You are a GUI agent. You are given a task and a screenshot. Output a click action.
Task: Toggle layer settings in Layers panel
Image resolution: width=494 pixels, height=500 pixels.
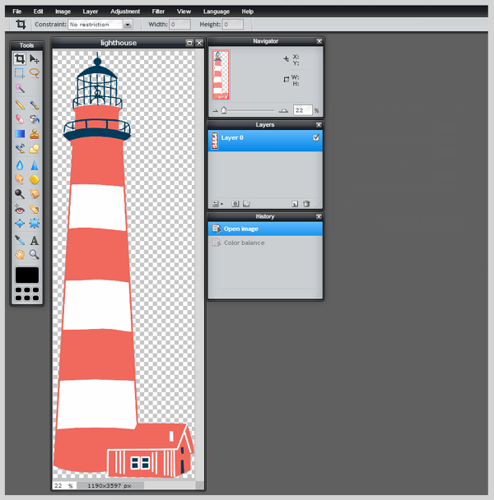(217, 204)
